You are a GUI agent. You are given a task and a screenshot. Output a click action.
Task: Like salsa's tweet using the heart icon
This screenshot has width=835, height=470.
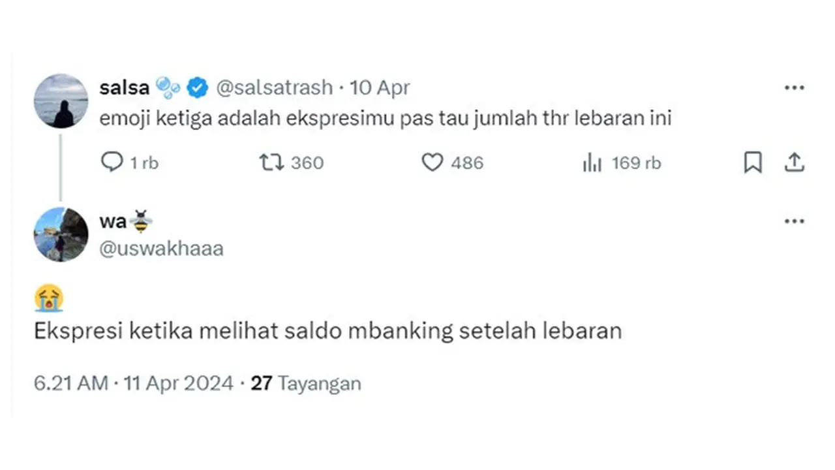[x=432, y=163]
